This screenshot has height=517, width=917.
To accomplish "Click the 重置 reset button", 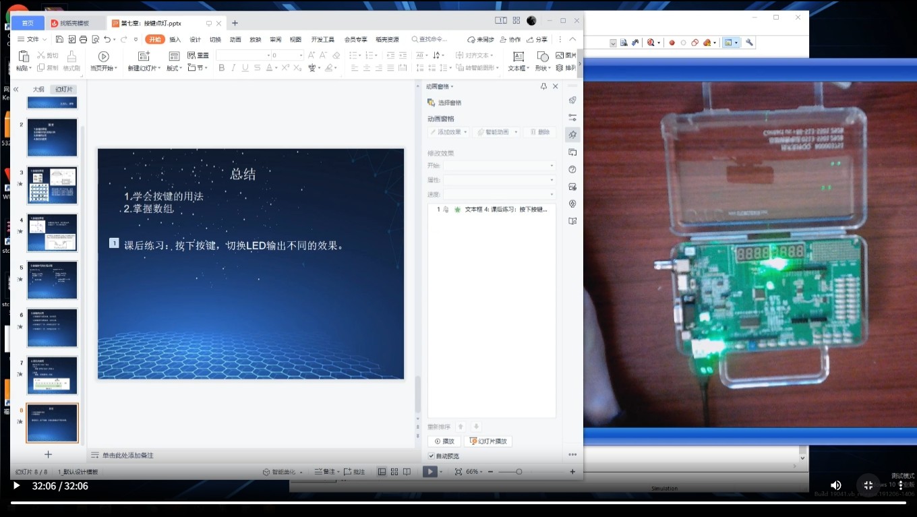I will click(198, 55).
